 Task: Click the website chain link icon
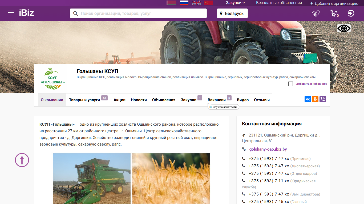click(244, 149)
